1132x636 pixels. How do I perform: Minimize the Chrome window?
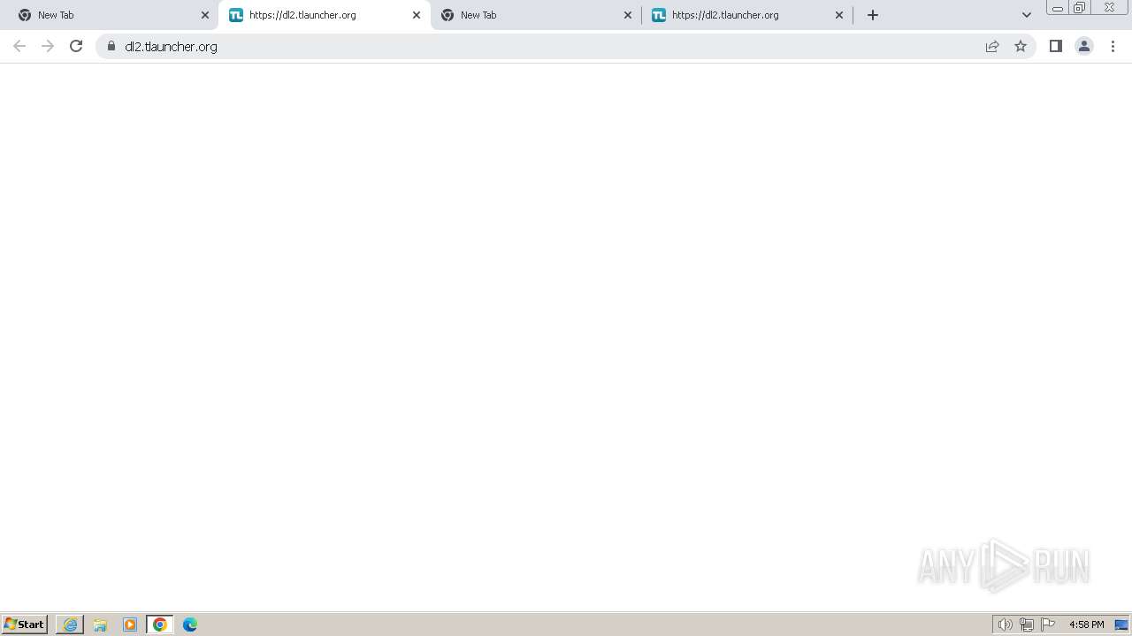(x=1057, y=8)
